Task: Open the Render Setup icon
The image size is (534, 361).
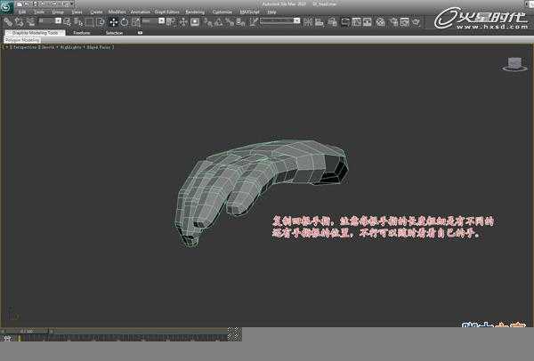Action: [394, 22]
